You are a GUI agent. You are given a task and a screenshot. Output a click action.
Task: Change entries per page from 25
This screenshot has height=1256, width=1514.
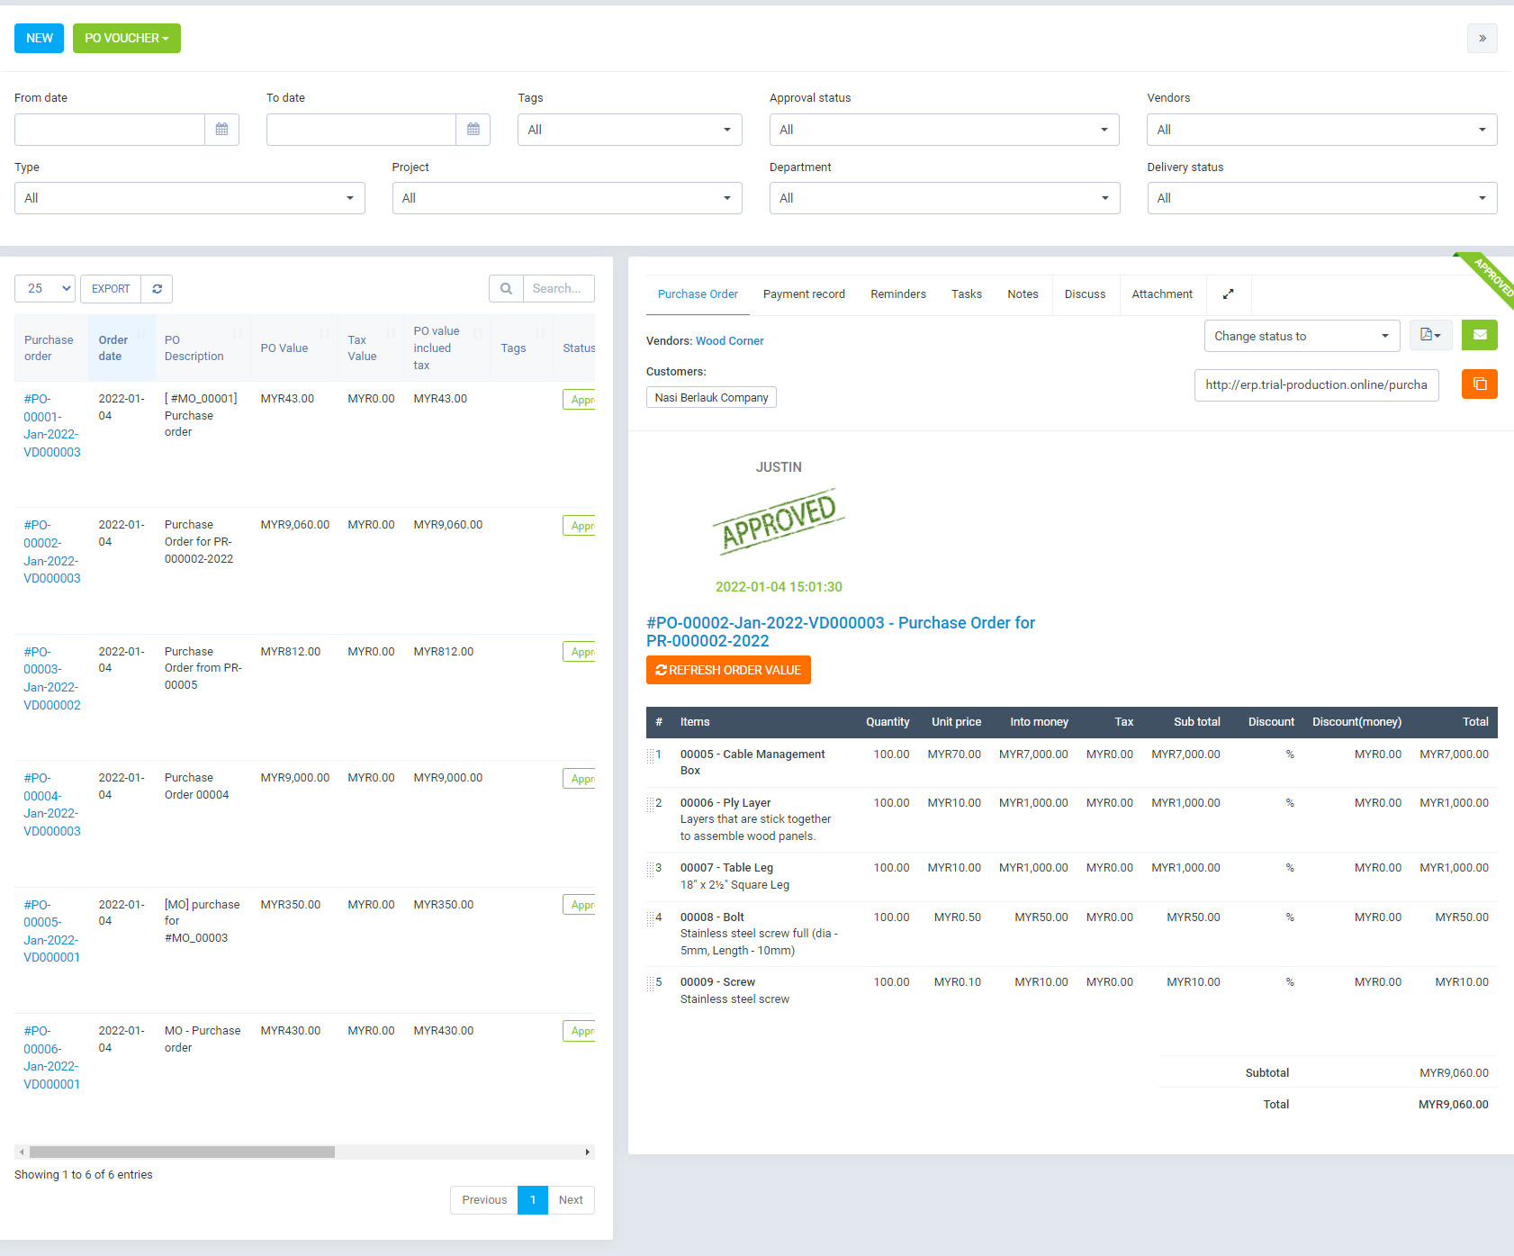tap(44, 288)
